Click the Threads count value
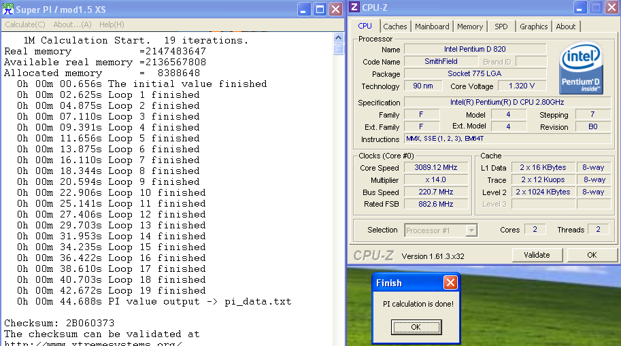 point(599,229)
